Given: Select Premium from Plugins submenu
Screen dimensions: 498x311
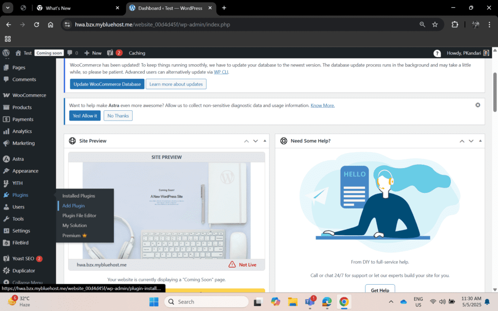Looking at the screenshot, I should [x=74, y=236].
